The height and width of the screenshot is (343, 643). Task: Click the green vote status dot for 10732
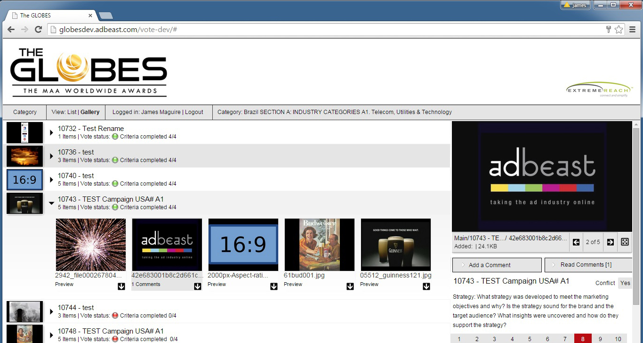pos(115,137)
